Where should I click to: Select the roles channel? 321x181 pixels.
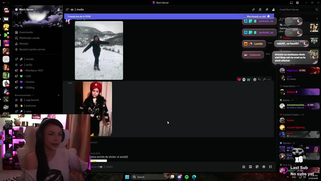pyautogui.click(x=38, y=111)
